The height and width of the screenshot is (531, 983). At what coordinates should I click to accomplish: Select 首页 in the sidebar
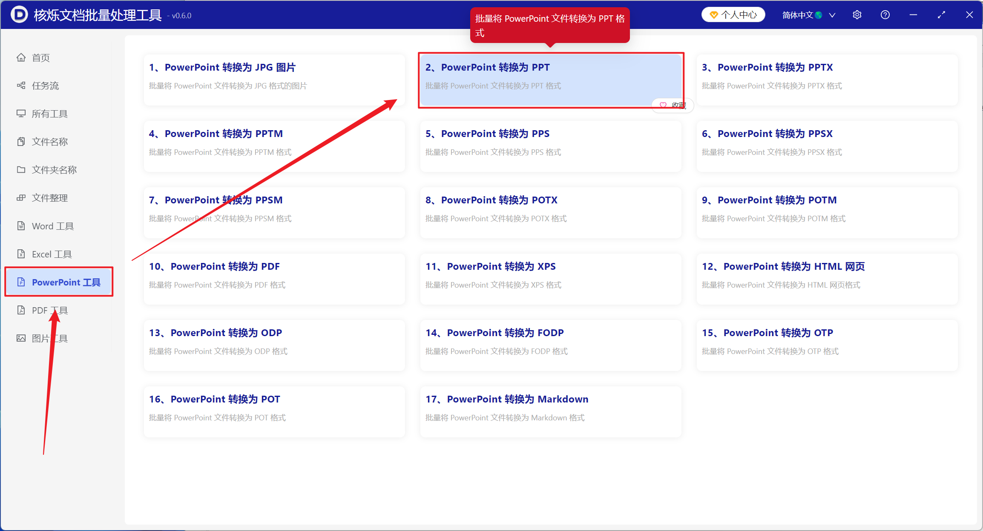point(59,57)
